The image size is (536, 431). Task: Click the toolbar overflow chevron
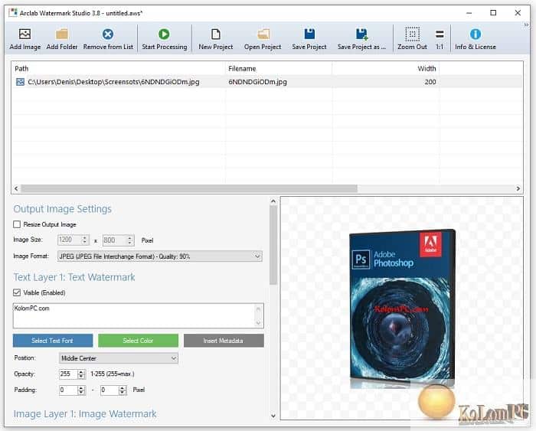pos(527,25)
